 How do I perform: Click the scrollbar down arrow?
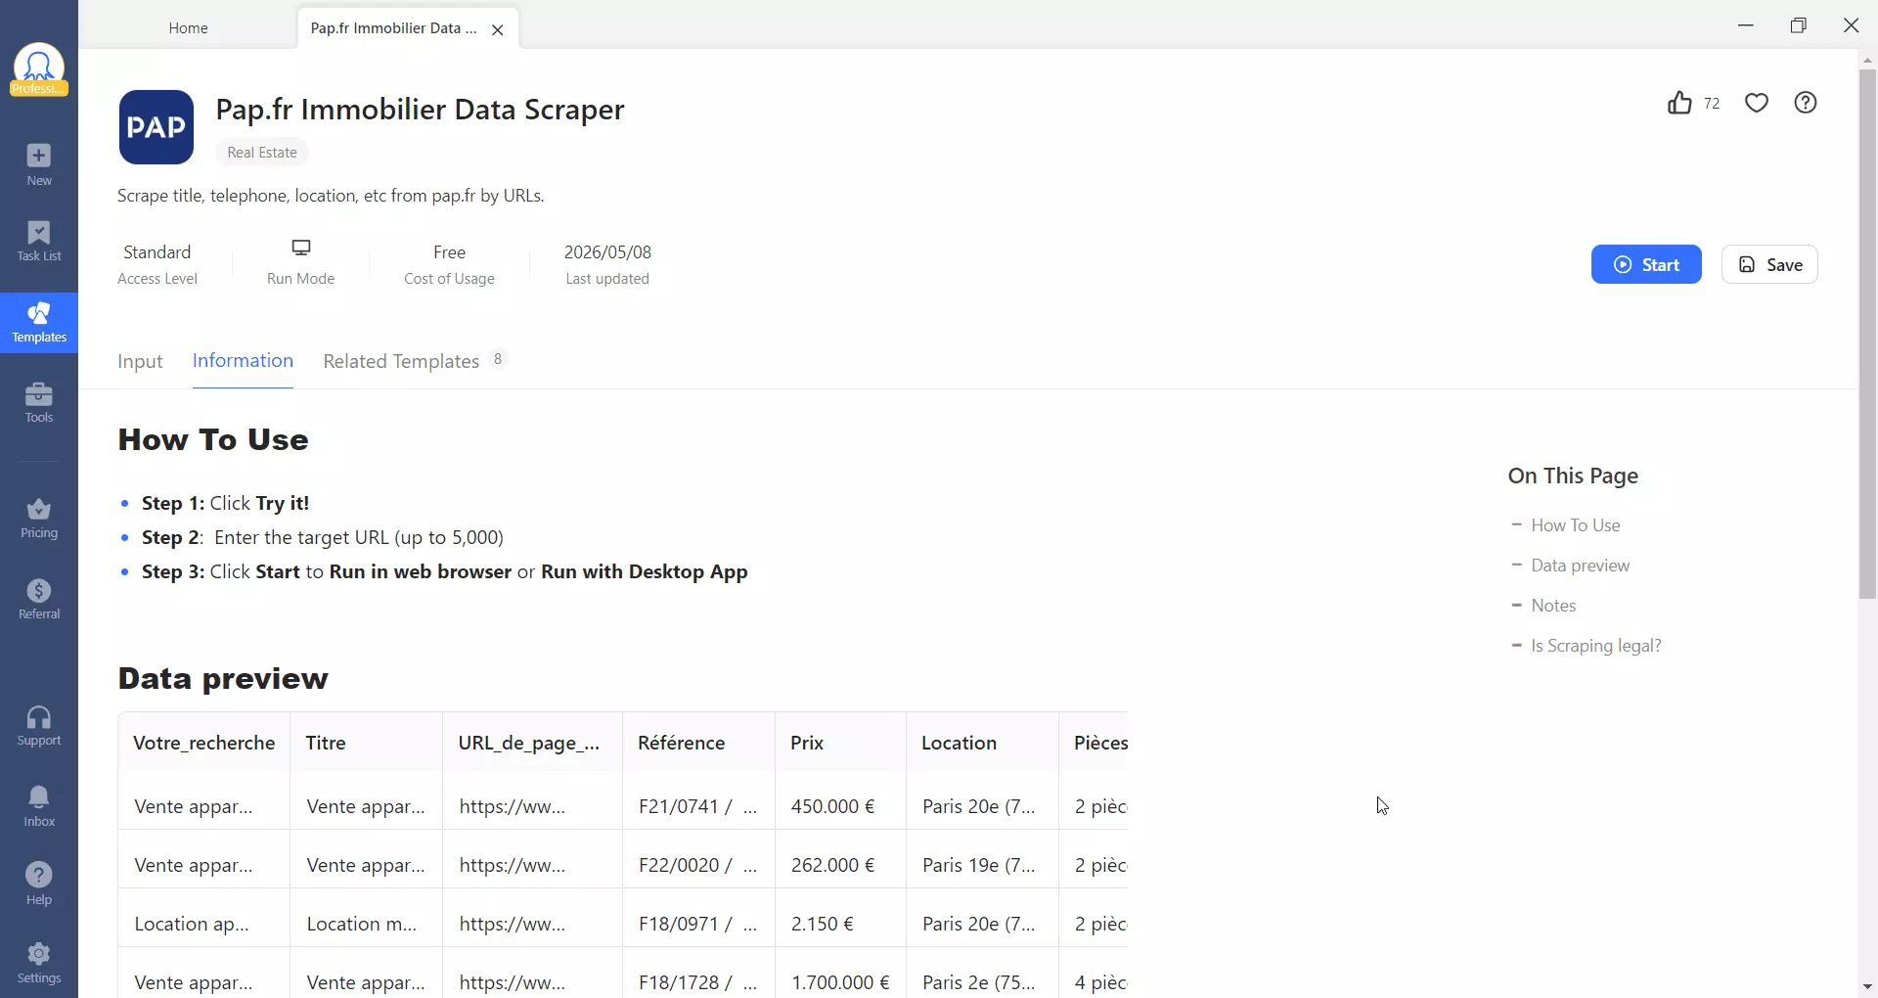point(1867,986)
